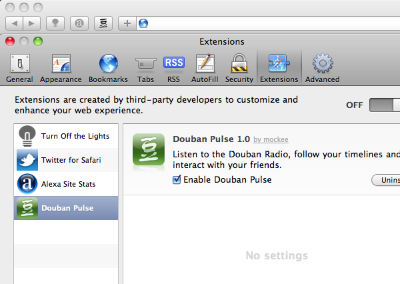400x284 pixels.
Task: Open the Security preferences tab
Action: tap(239, 69)
